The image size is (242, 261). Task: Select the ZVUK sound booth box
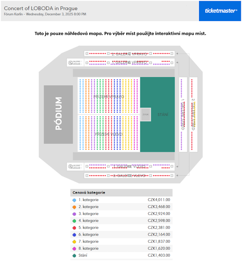click(x=146, y=115)
